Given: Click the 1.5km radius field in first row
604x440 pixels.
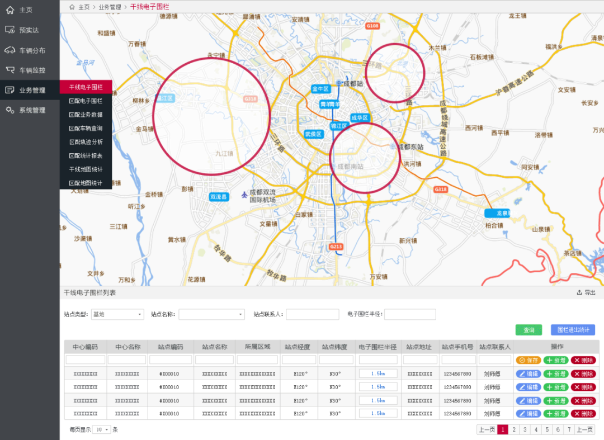Looking at the screenshot, I should point(378,373).
